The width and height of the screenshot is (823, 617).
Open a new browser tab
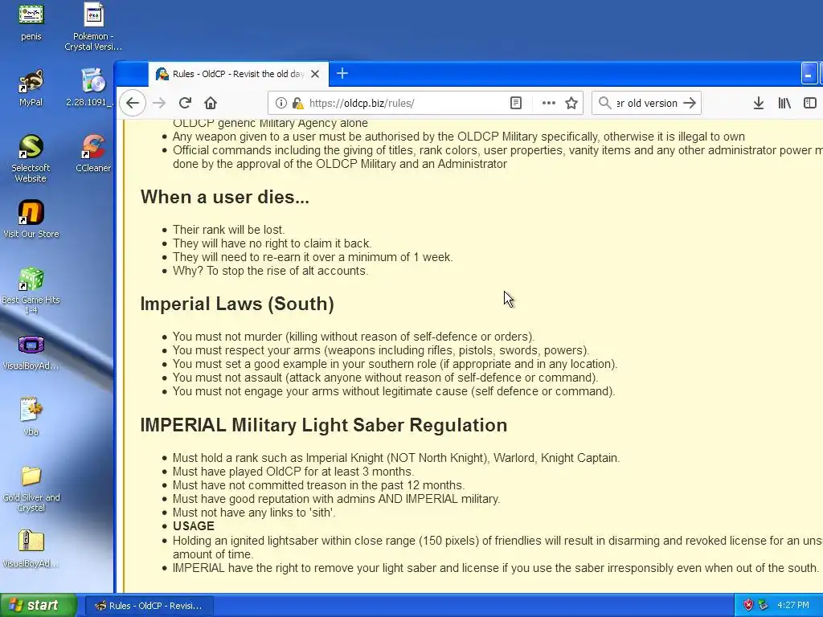coord(342,73)
